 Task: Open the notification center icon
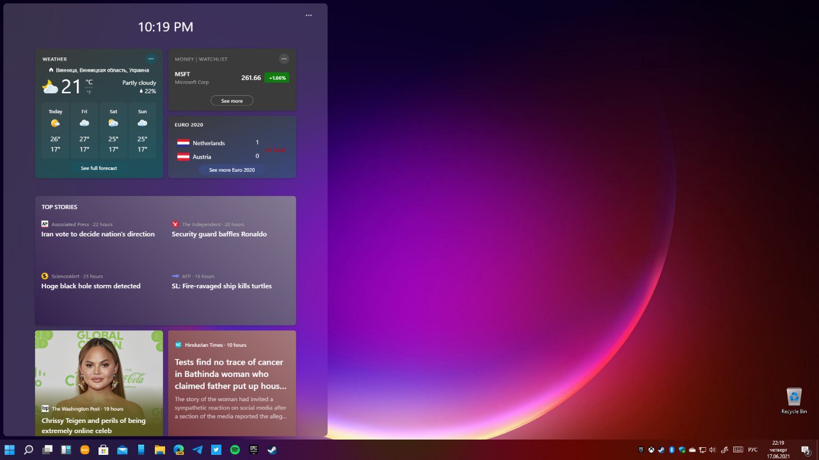tap(806, 450)
